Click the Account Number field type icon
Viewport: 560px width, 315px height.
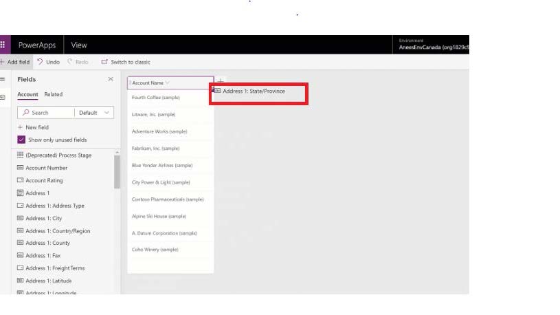21,167
